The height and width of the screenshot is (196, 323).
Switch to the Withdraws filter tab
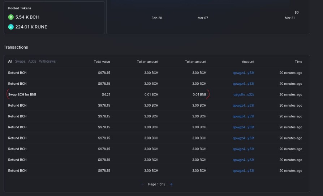[x=47, y=61]
